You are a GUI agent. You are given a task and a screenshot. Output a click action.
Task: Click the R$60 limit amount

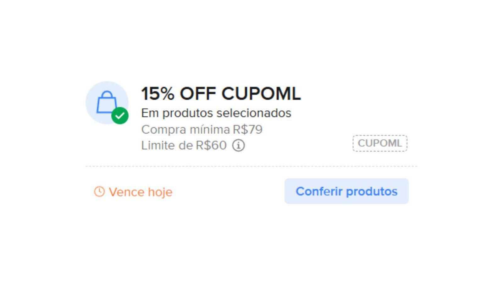click(x=211, y=146)
